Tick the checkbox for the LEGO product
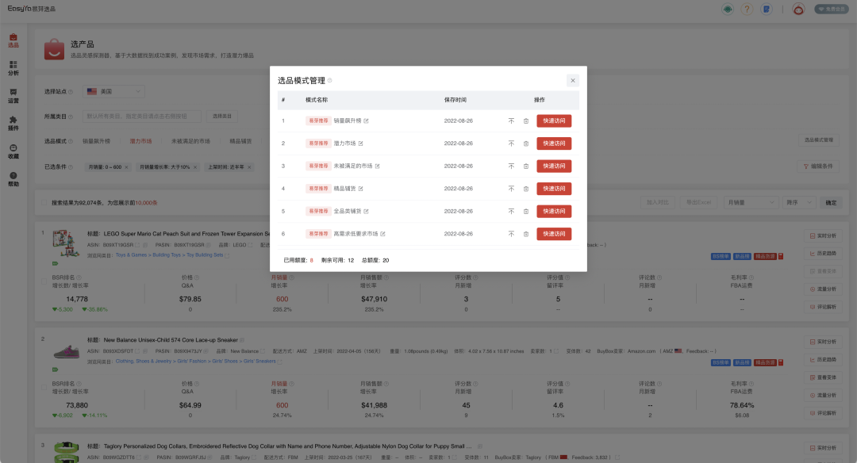The image size is (857, 463). pos(44,281)
